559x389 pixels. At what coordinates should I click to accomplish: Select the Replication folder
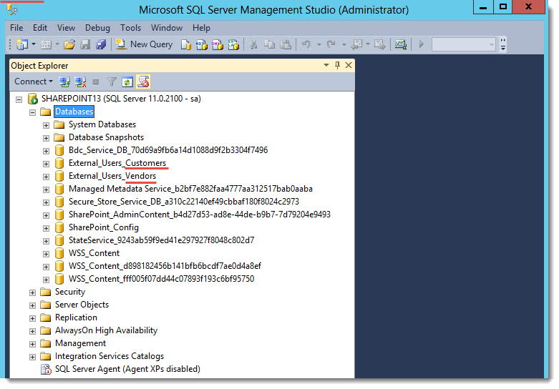[x=76, y=317]
